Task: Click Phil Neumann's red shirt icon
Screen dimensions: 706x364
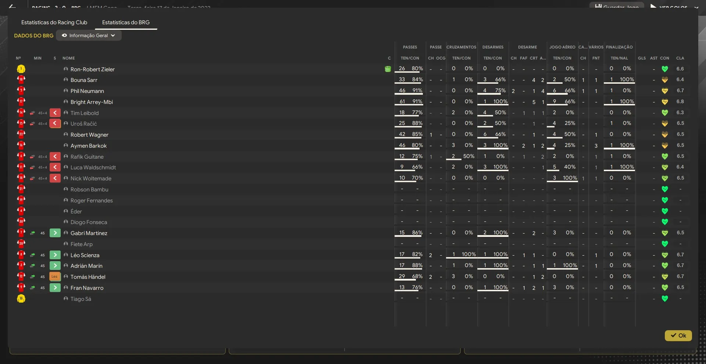Action: tap(21, 91)
